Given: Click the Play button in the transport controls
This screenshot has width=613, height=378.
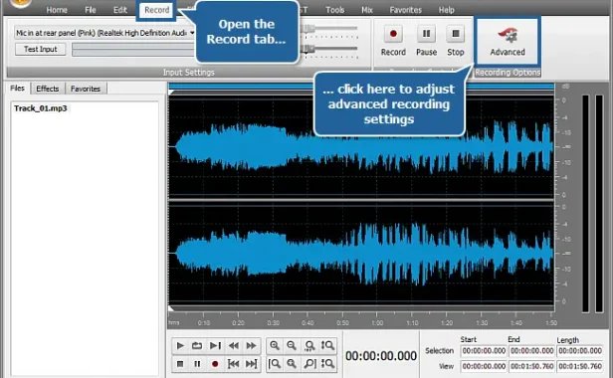Looking at the screenshot, I should tap(180, 345).
